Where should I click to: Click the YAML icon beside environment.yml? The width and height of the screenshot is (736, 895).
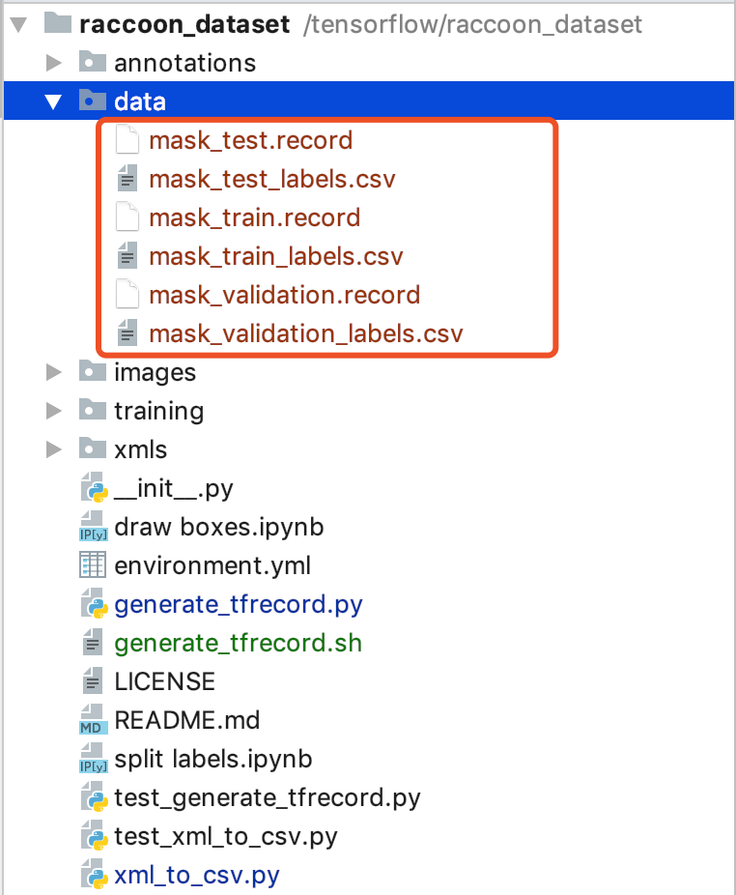[x=93, y=565]
